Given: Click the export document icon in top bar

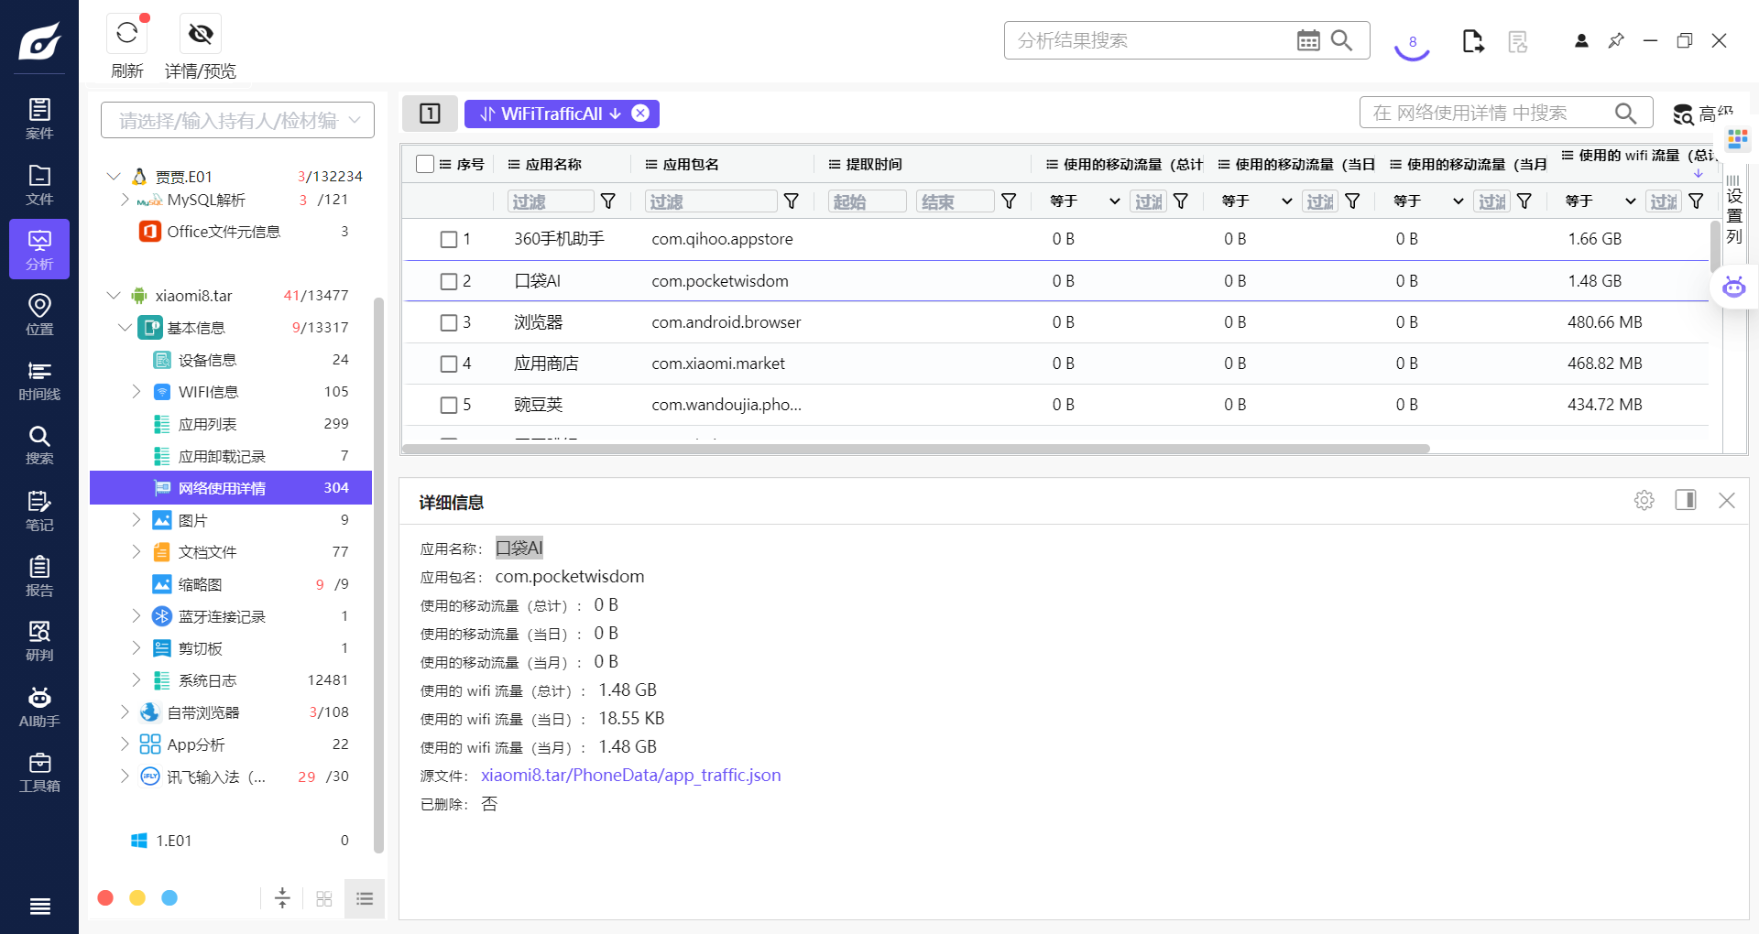Looking at the screenshot, I should (1473, 41).
